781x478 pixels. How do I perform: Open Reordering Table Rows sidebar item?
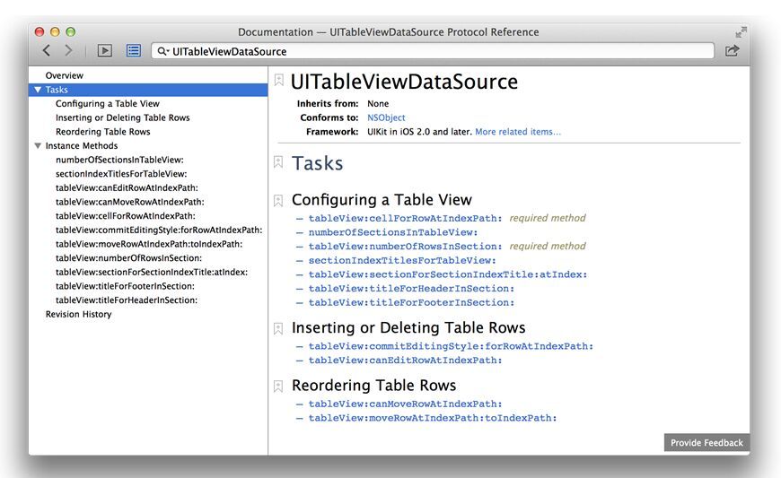(x=102, y=131)
